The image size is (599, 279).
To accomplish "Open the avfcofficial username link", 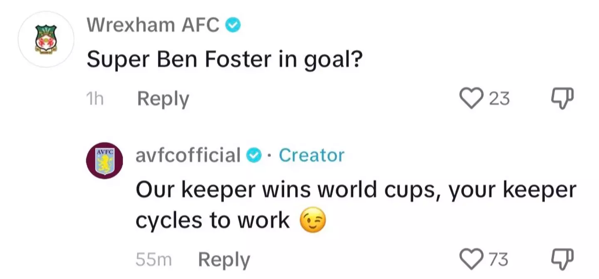I will 188,155.
